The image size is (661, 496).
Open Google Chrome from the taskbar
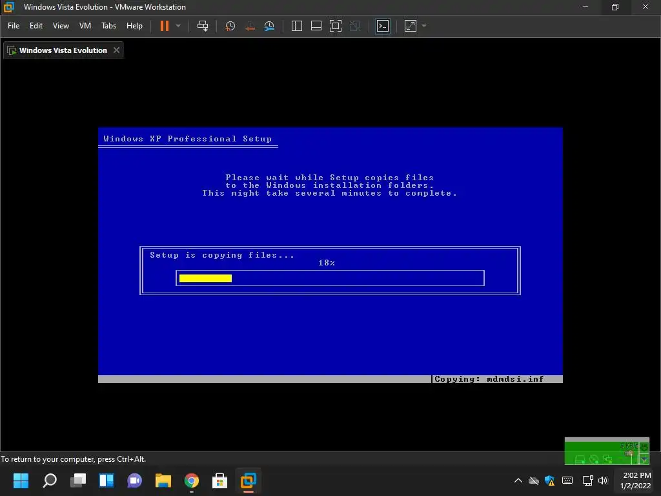(x=192, y=480)
